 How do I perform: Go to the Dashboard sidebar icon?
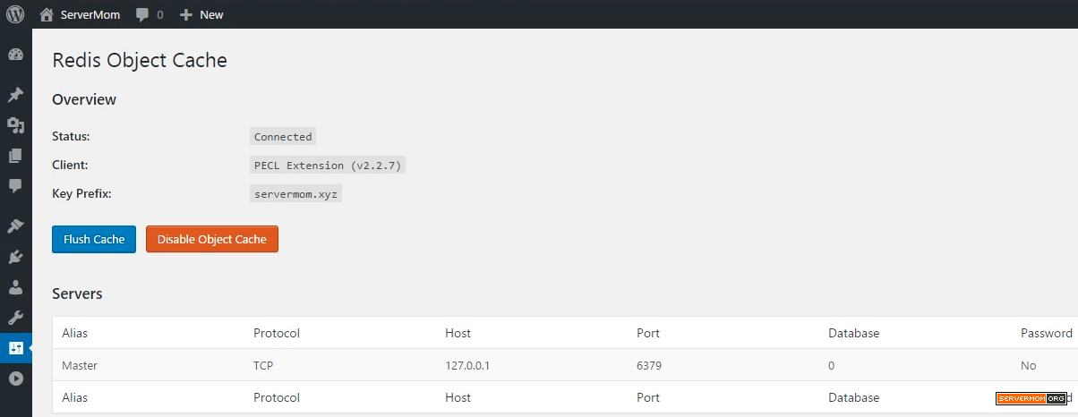[x=15, y=55]
